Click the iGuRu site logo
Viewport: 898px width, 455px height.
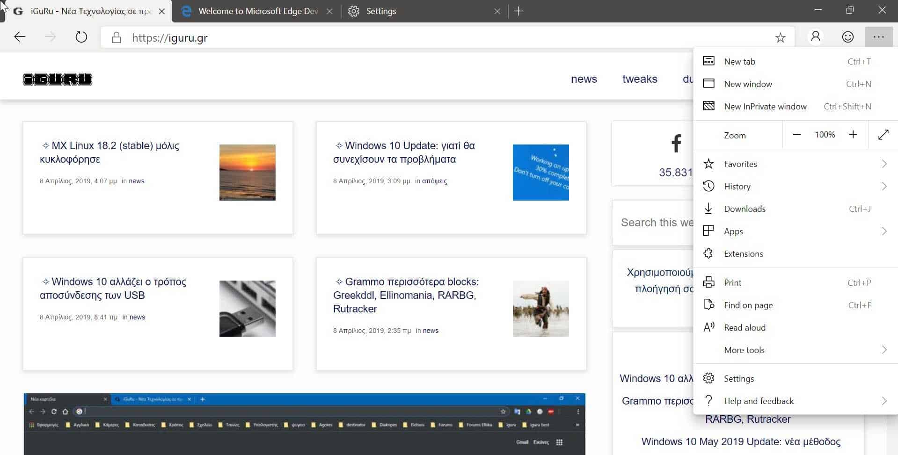tap(58, 79)
